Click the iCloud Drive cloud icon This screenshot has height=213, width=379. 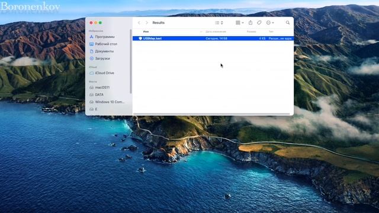coord(91,73)
